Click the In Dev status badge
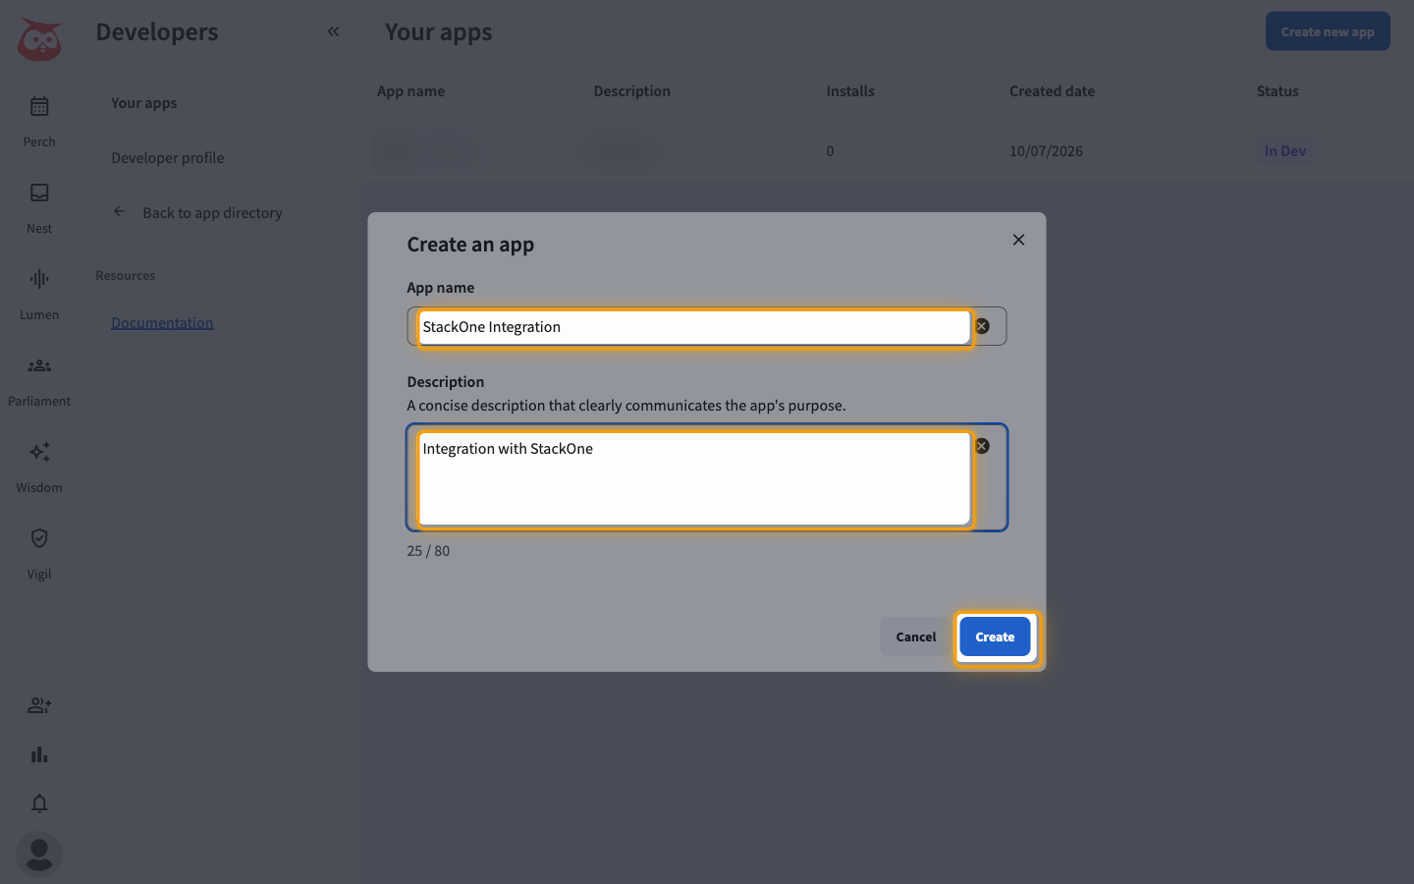This screenshot has width=1414, height=884. (x=1284, y=151)
